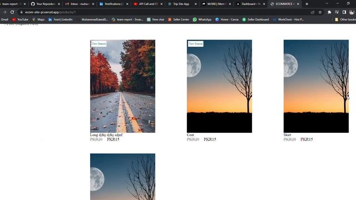Open the Skirt product image
This screenshot has width=356, height=200.
click(316, 86)
